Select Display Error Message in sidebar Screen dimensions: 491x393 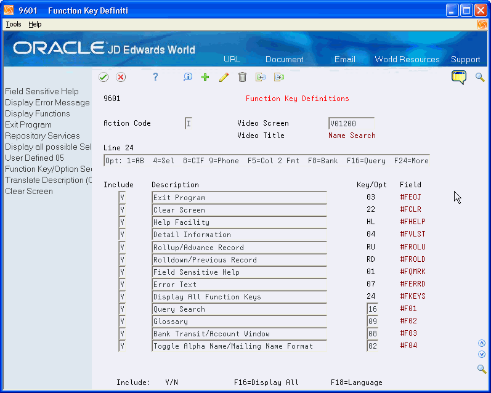(47, 102)
